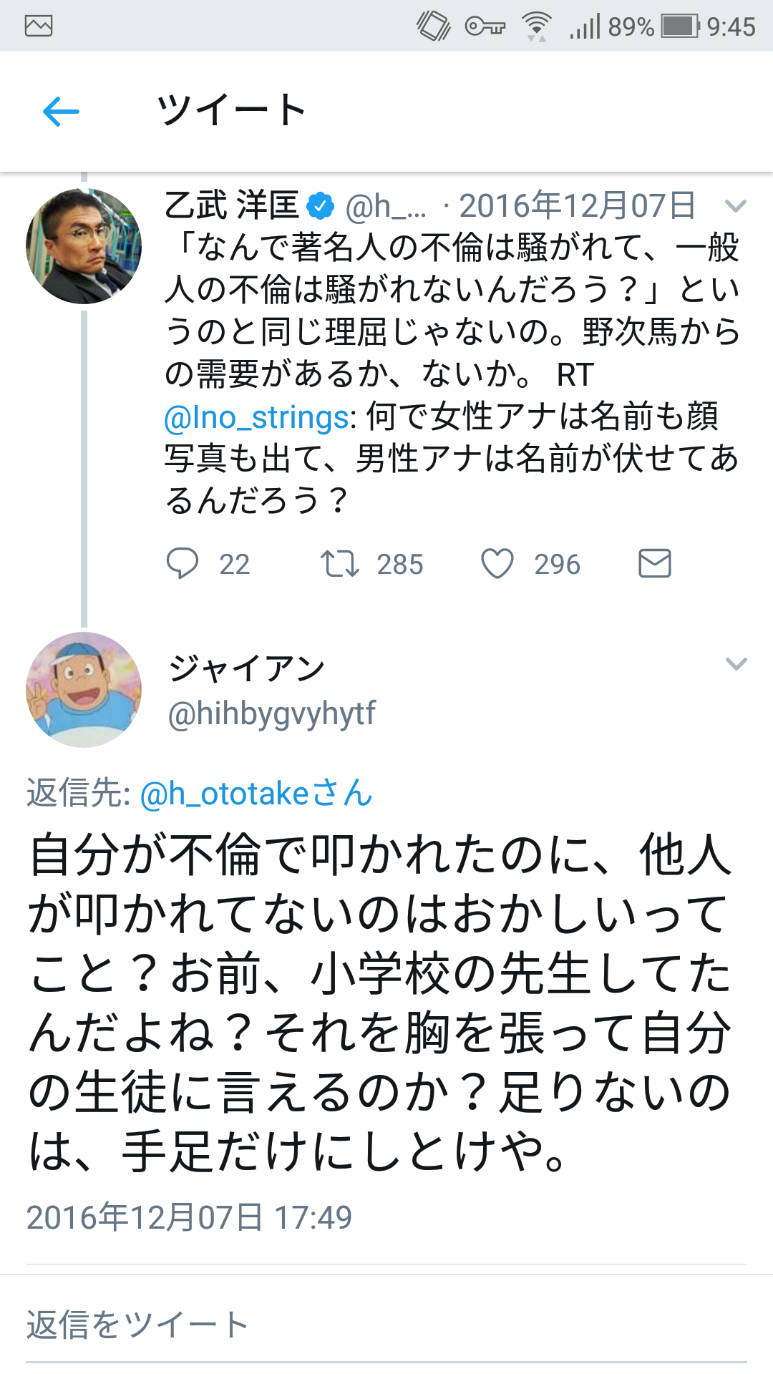Tap the 2016年12月07日 17:49 timestamp
Screen dimensions: 773x1374
point(189,1217)
